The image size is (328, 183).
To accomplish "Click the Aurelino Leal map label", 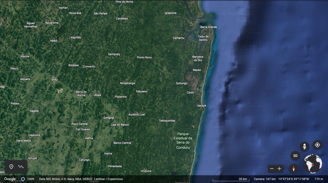I will click(x=137, y=115).
